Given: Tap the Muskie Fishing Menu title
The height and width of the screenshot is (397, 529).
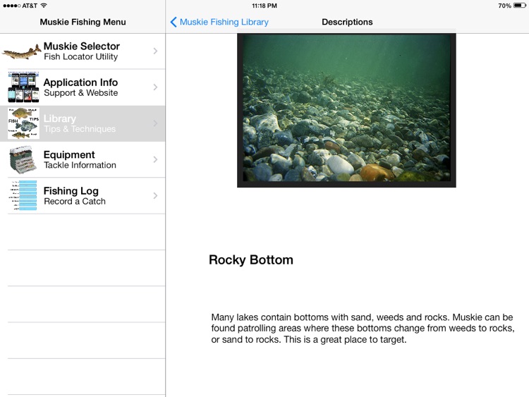Looking at the screenshot, I should (x=83, y=23).
